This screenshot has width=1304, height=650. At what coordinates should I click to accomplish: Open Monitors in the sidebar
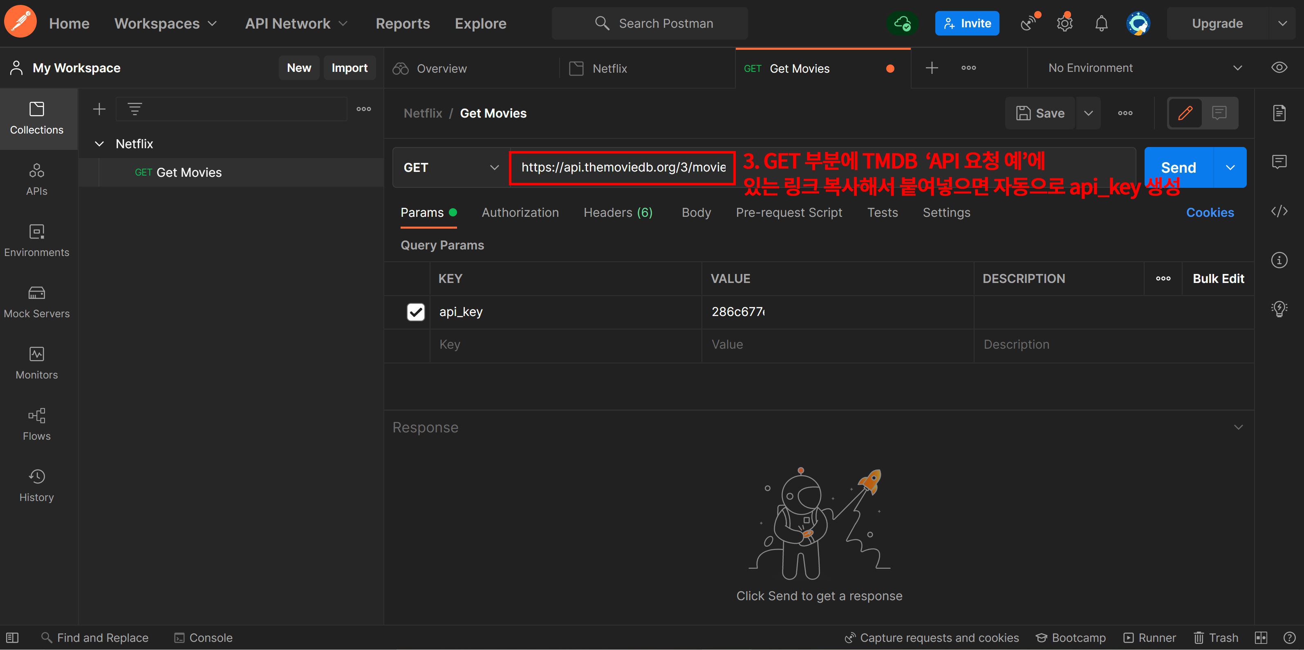[x=36, y=363]
